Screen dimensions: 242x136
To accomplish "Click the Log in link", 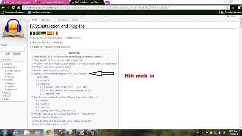I will pyautogui.click(x=232, y=16).
